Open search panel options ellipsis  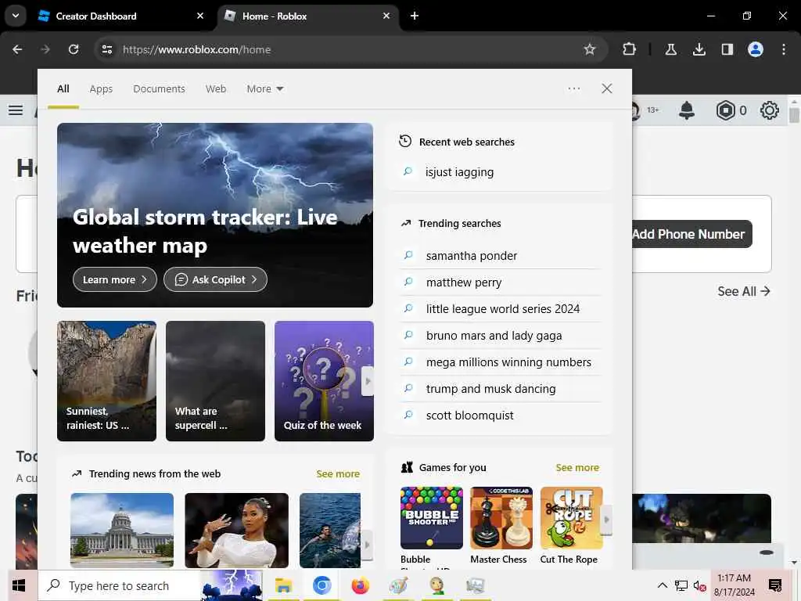click(x=573, y=88)
